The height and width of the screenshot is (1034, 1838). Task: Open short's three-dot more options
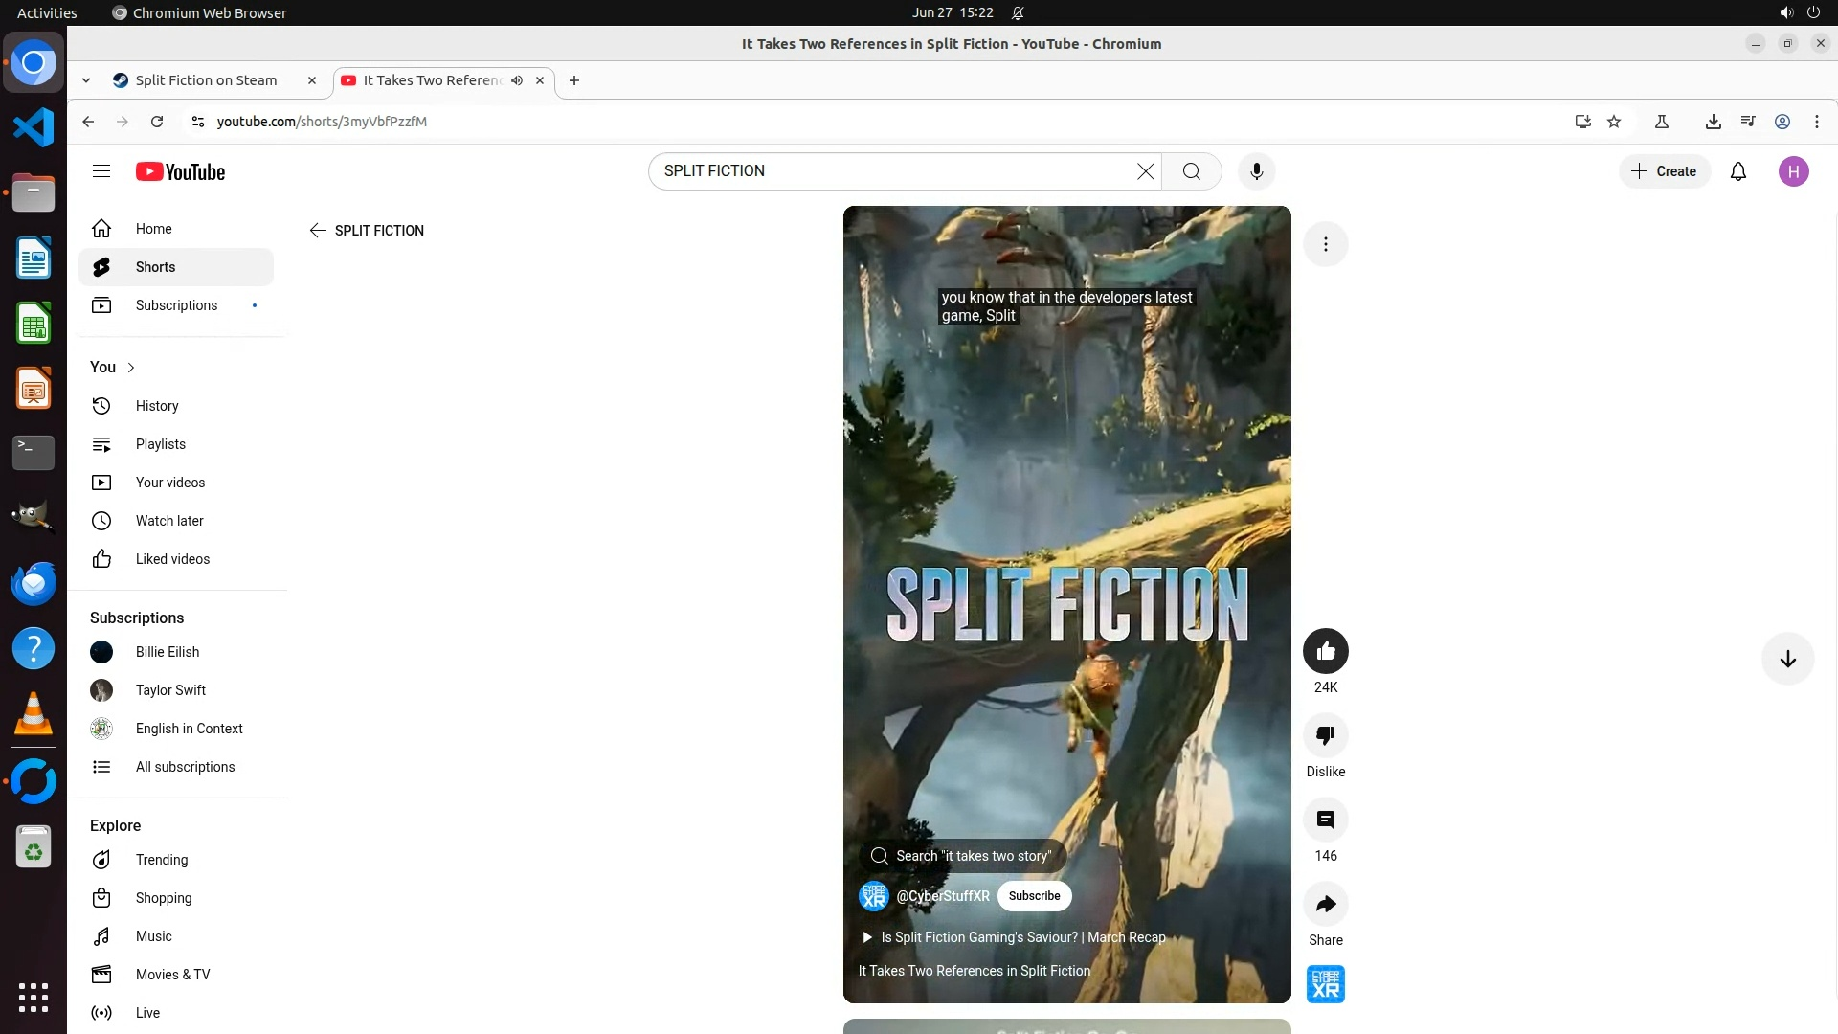tap(1325, 244)
